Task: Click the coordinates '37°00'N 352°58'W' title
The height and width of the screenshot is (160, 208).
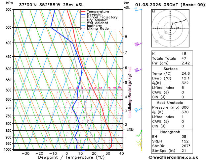Action: (x=40, y=5)
